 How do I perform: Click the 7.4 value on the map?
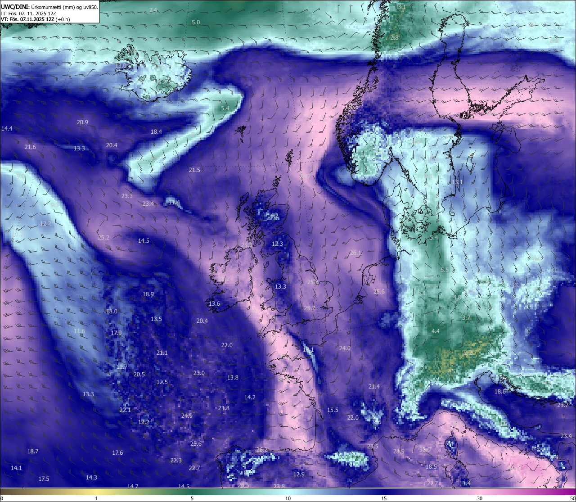[x=153, y=10]
